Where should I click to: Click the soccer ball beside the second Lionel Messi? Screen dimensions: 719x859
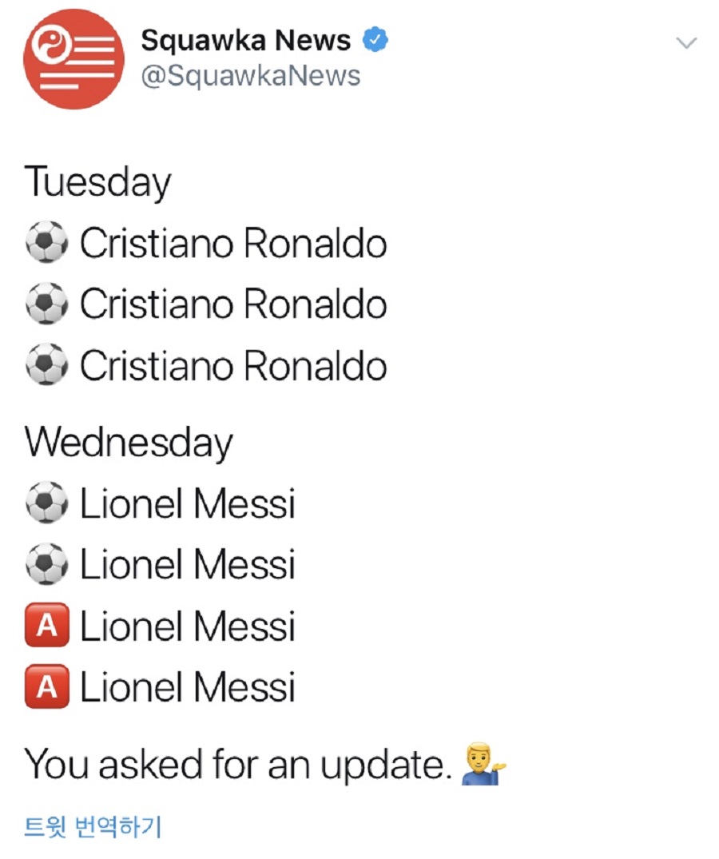point(47,565)
